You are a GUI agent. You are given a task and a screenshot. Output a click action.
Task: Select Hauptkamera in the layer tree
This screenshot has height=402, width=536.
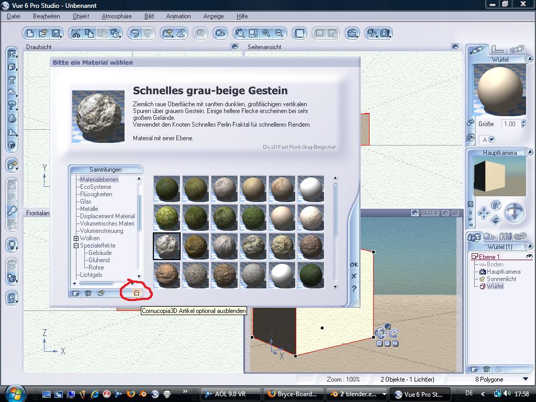coord(504,272)
